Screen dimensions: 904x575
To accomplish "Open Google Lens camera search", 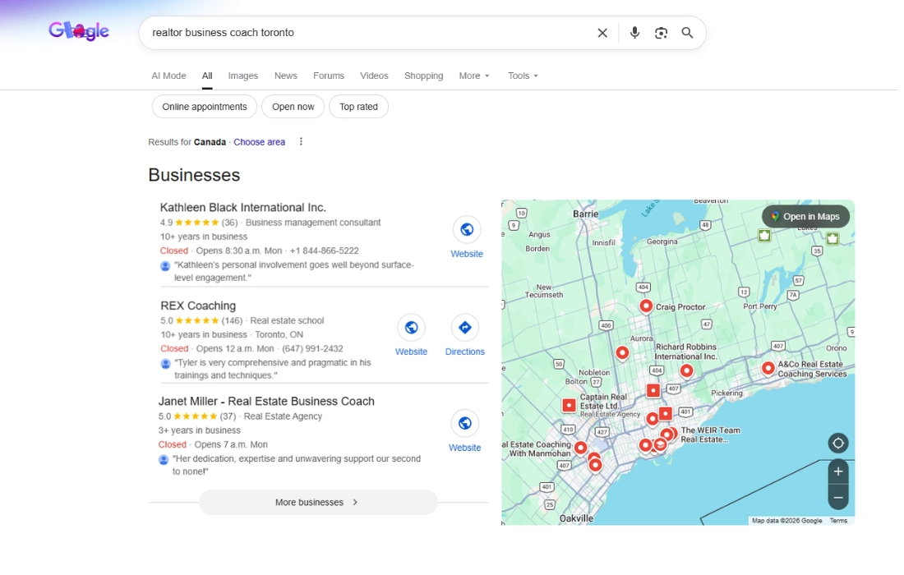I will pyautogui.click(x=661, y=32).
